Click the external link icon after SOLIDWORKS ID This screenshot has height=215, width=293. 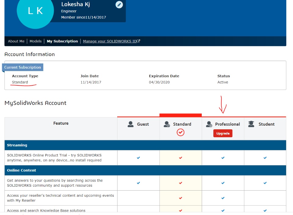tap(139, 41)
